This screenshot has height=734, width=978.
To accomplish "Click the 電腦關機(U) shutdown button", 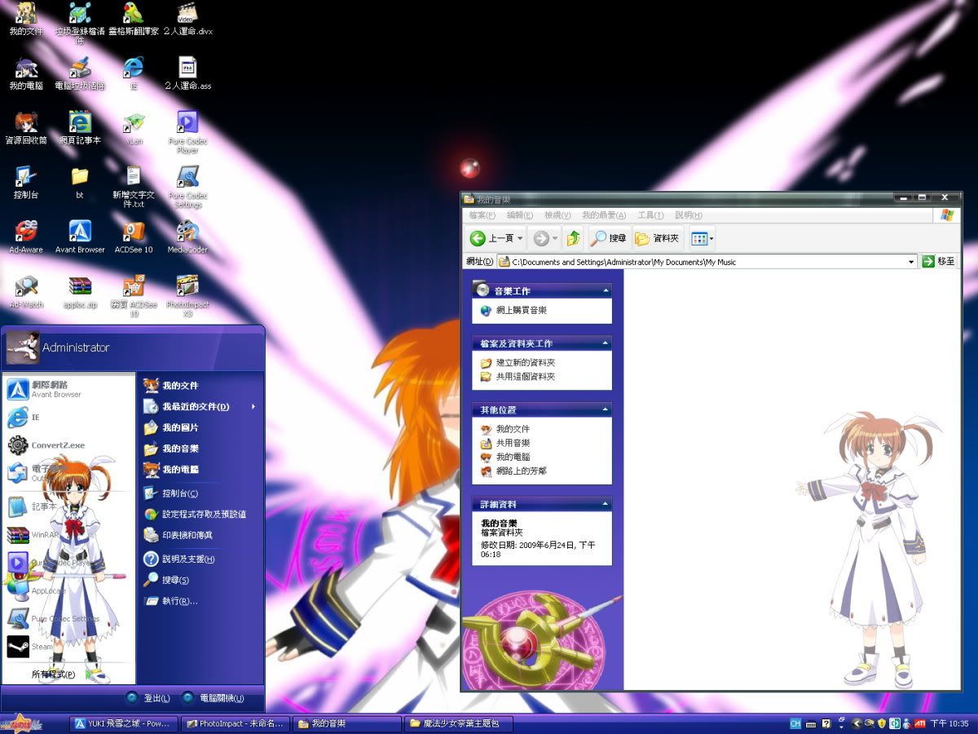I will click(212, 698).
